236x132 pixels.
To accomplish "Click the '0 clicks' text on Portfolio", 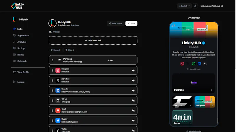I will point(110,60).
